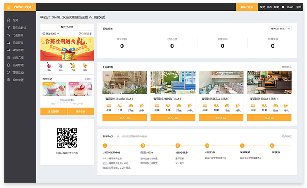
Task: Open the app grid menu icon beside NiceBox
Action: (8, 7)
